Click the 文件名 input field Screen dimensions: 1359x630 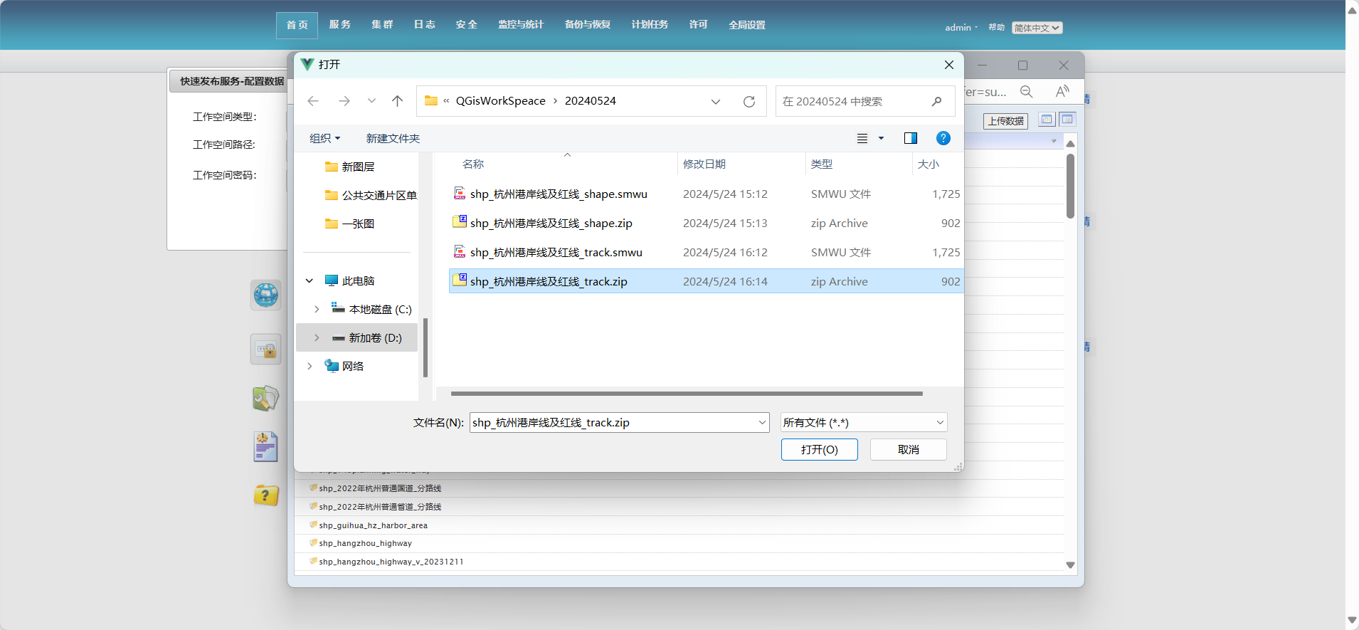coord(612,422)
